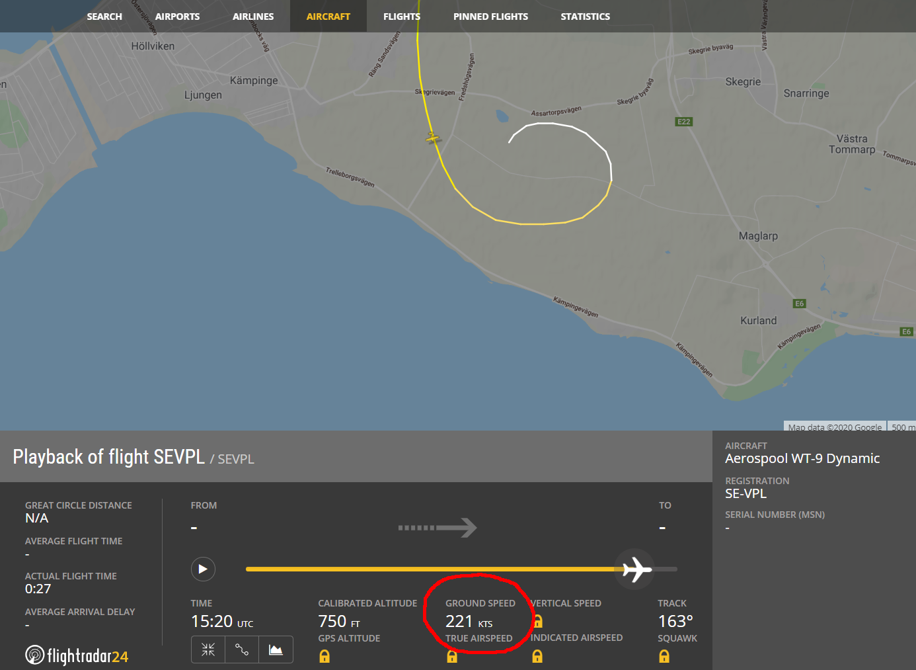Click the Aerospool WT-9 Dynamic aircraft name
This screenshot has width=916, height=670.
pyautogui.click(x=802, y=458)
